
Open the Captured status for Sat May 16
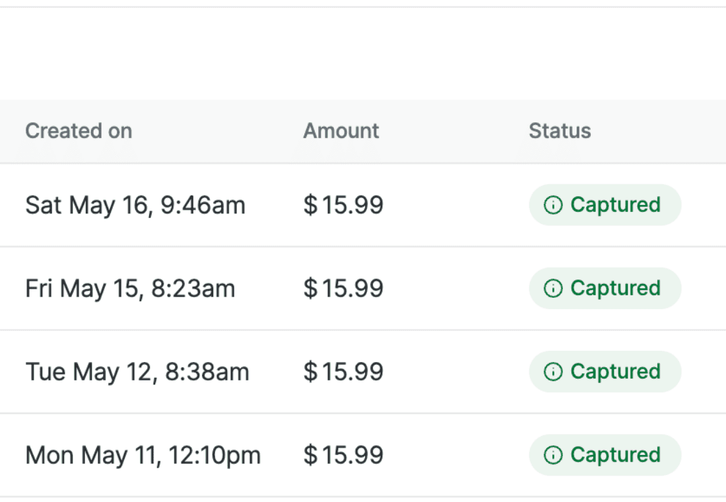[x=605, y=205]
